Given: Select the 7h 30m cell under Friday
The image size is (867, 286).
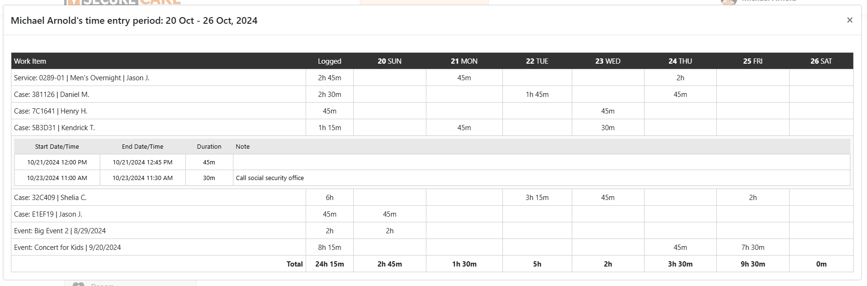Looking at the screenshot, I should pos(752,247).
